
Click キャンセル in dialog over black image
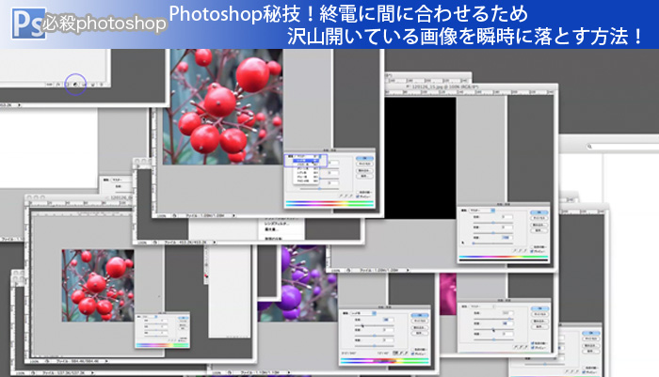538,218
